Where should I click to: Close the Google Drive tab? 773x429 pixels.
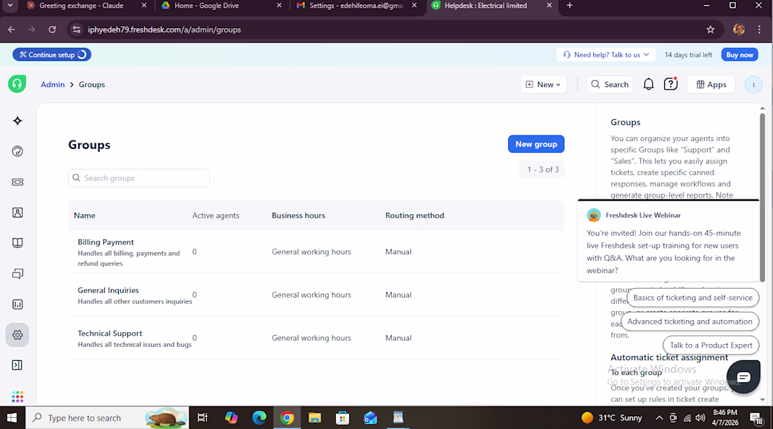[279, 6]
